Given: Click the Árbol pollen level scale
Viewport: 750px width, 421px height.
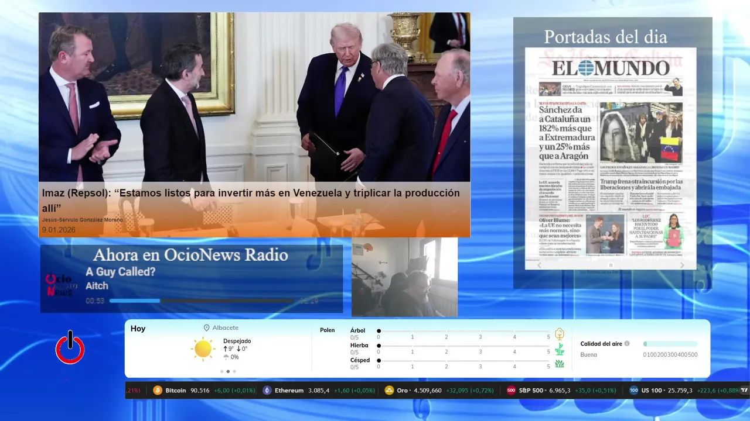Looking at the screenshot, I should coord(463,331).
